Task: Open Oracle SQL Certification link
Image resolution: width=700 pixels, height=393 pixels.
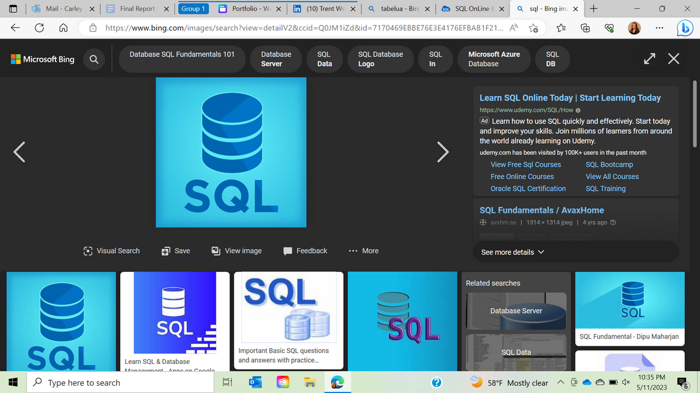Action: pyautogui.click(x=527, y=189)
